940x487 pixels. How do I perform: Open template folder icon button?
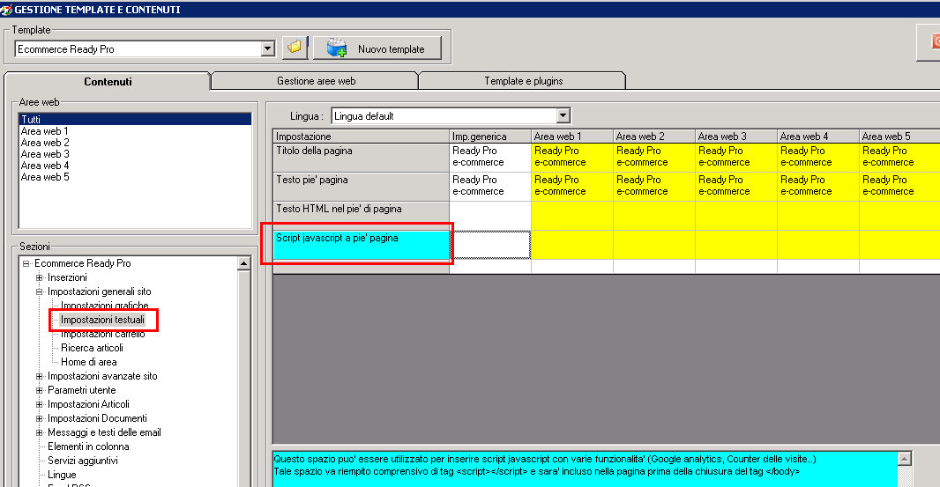pyautogui.click(x=295, y=48)
